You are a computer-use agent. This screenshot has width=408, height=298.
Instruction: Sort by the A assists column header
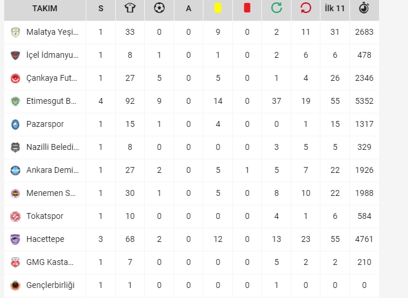click(x=189, y=8)
